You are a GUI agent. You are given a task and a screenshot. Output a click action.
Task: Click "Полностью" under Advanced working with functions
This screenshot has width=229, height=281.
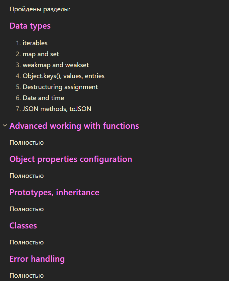(27, 143)
